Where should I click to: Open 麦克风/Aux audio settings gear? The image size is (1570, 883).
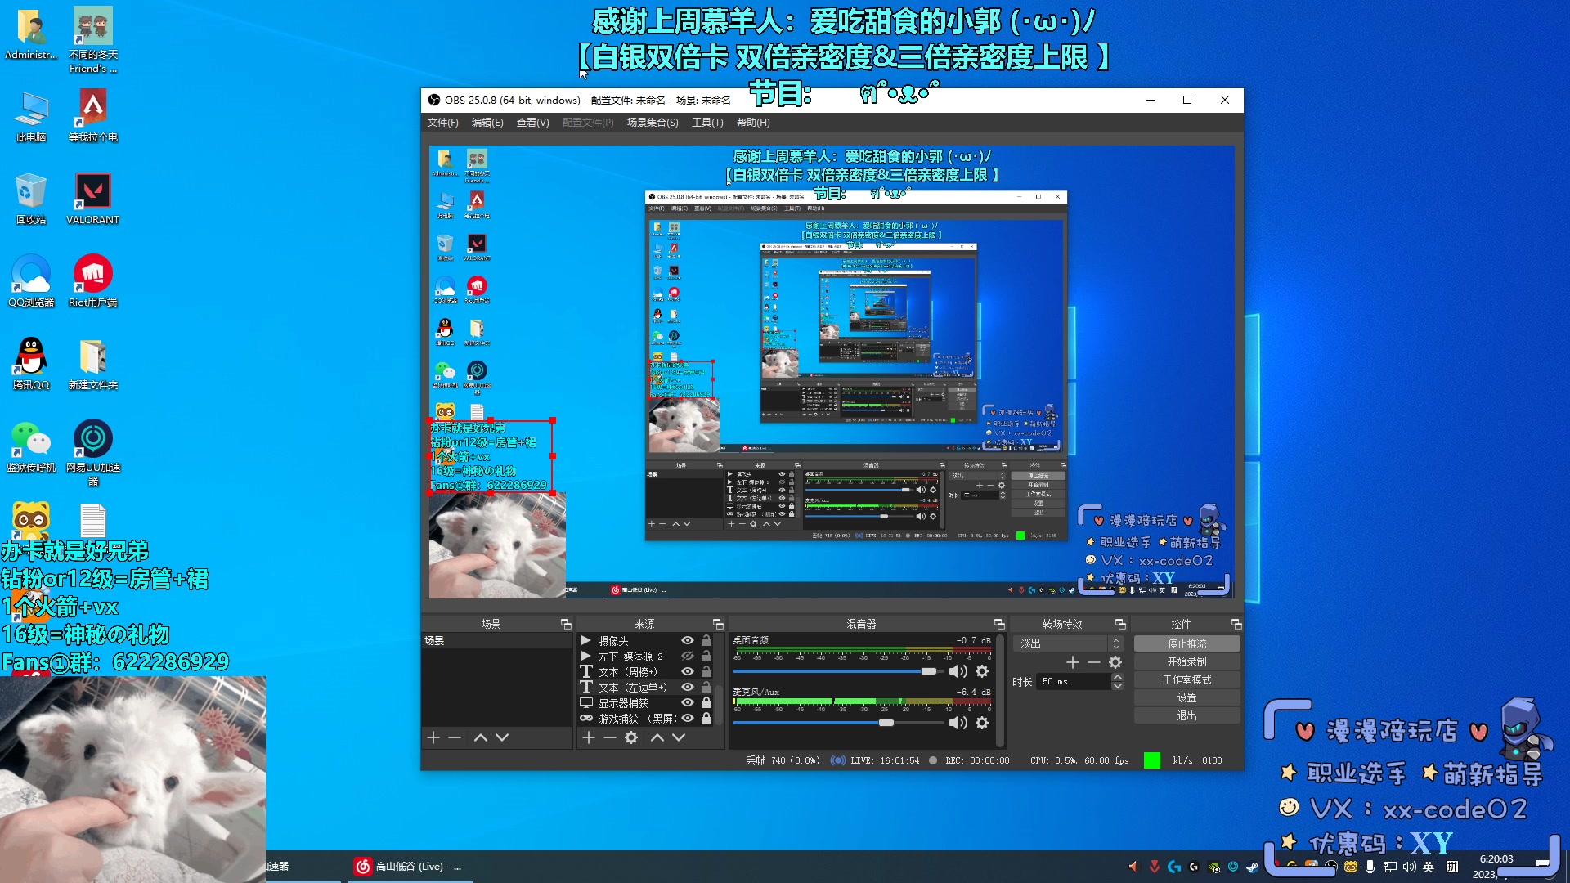[x=982, y=723]
